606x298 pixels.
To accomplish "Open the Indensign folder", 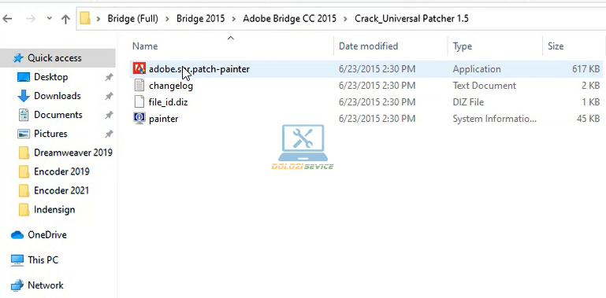I will tap(54, 210).
